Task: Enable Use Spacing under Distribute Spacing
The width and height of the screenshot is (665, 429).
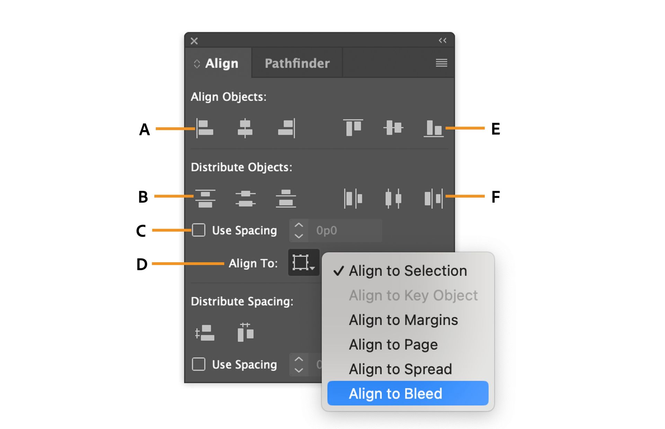Action: point(199,364)
